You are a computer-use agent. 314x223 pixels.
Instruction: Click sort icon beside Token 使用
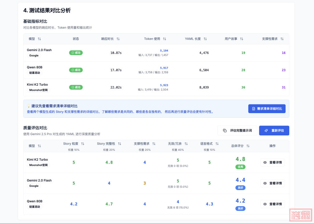[165, 39]
